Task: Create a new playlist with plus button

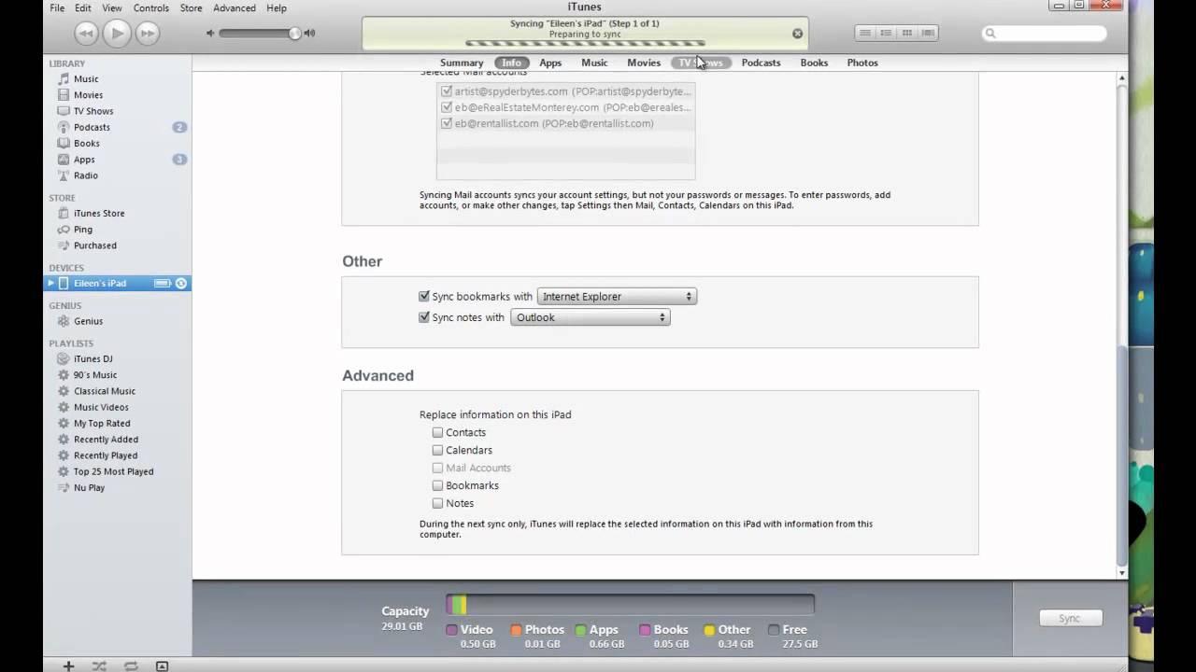Action: click(x=68, y=665)
